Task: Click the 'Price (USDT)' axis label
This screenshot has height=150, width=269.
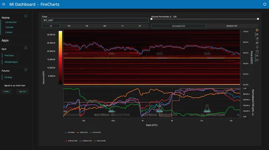Action: (252, 58)
